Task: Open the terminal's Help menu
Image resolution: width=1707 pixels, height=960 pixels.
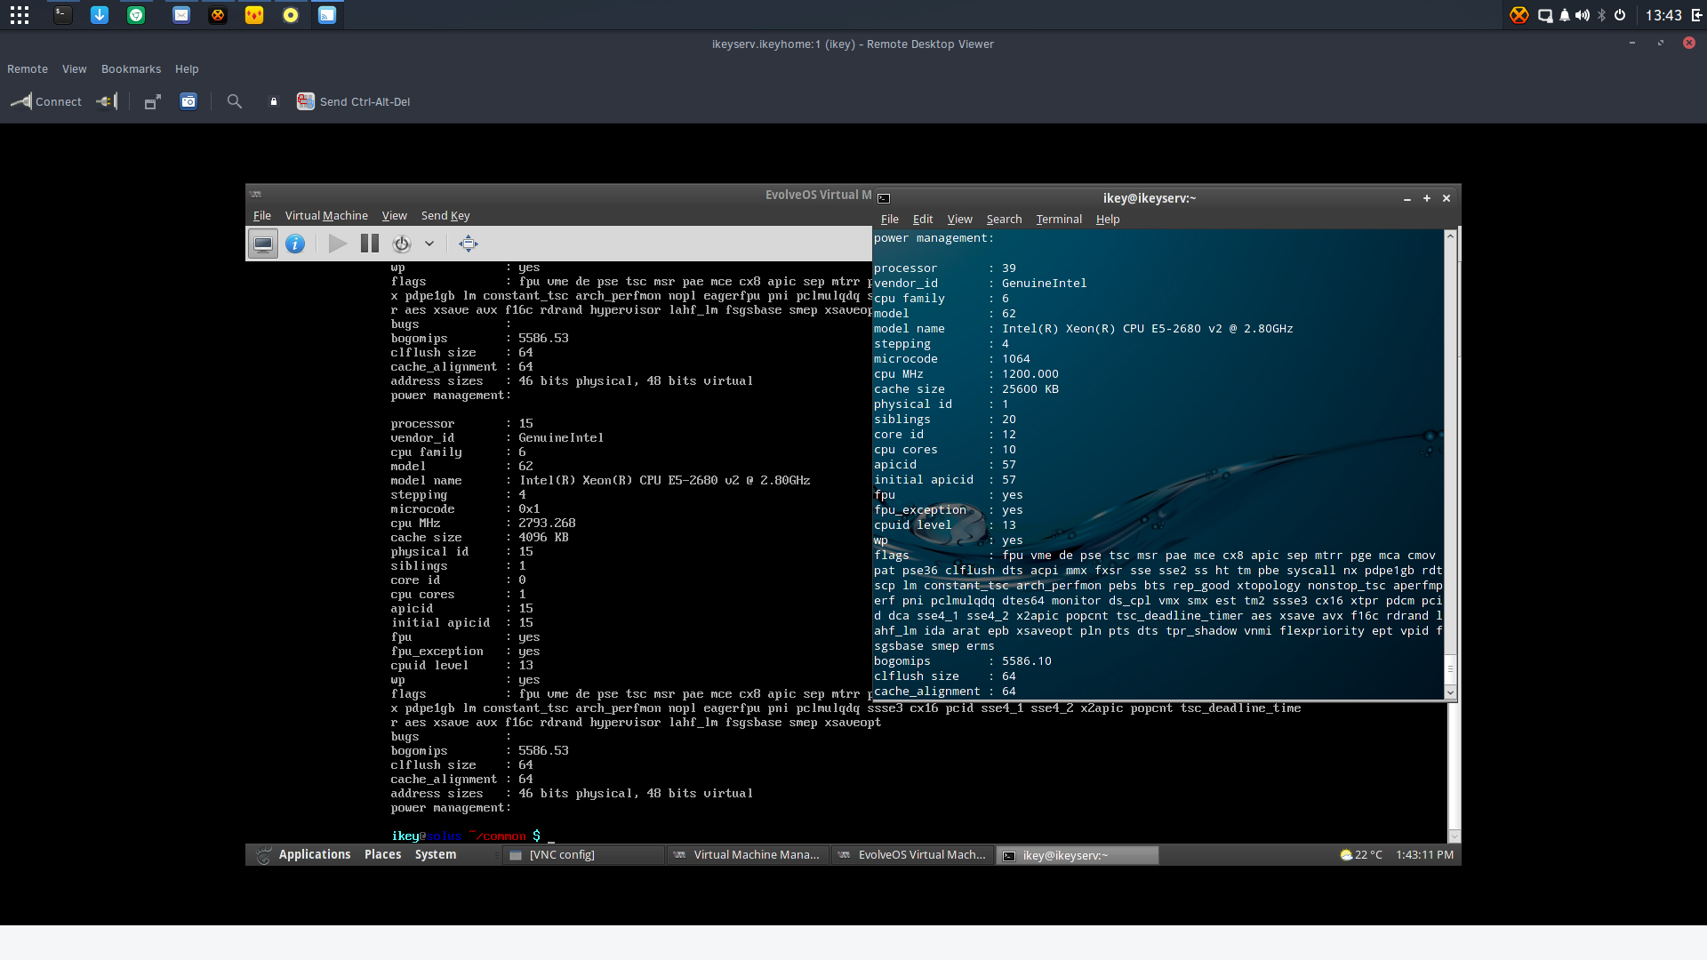Action: coord(1108,220)
